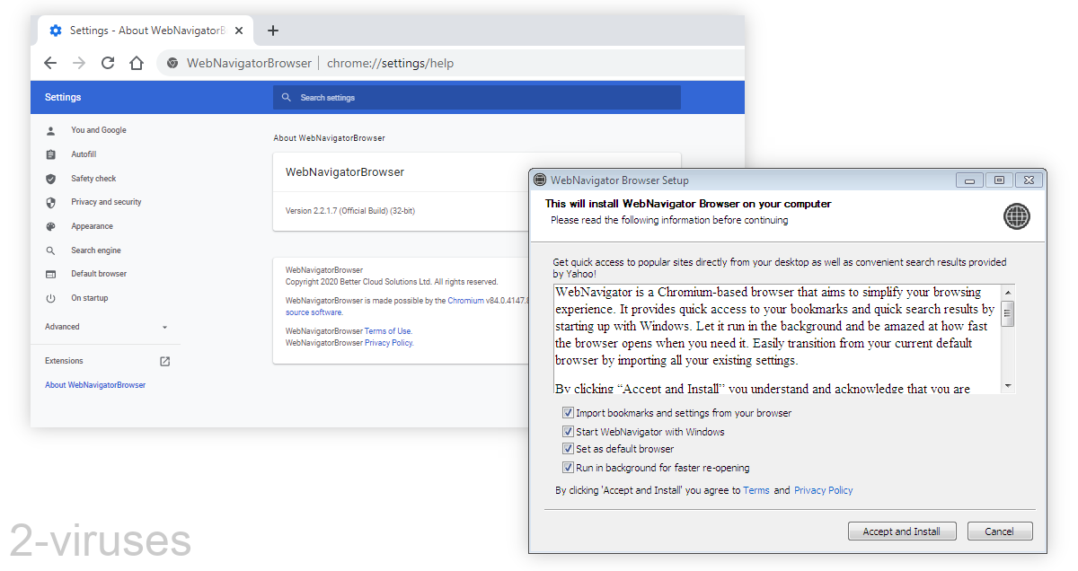Image resolution: width=1078 pixels, height=571 pixels.
Task: Open WebNavigatorBrowser Privacy Policy on About page
Action: (x=388, y=343)
